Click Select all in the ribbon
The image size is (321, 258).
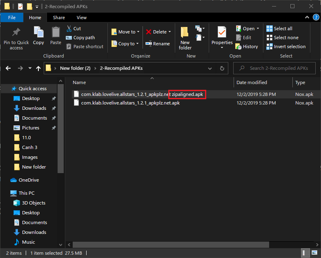[279, 29]
